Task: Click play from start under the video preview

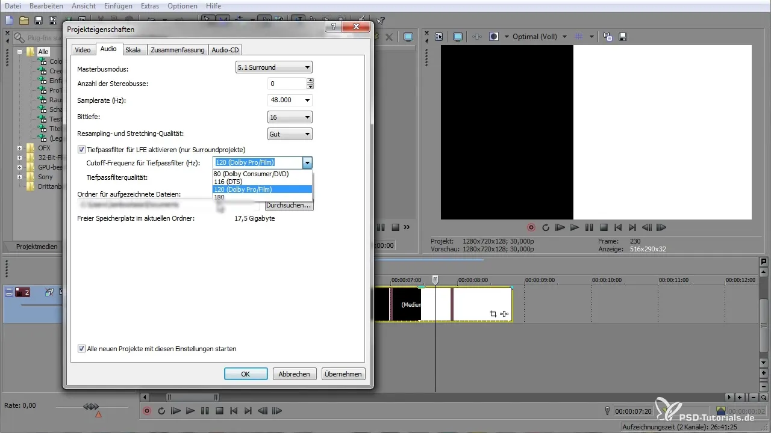Action: point(560,227)
